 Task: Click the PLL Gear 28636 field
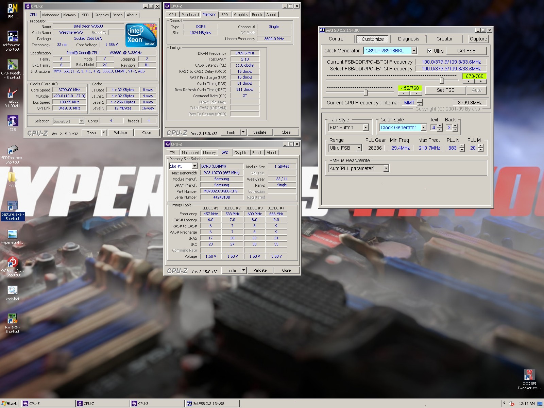(x=375, y=148)
